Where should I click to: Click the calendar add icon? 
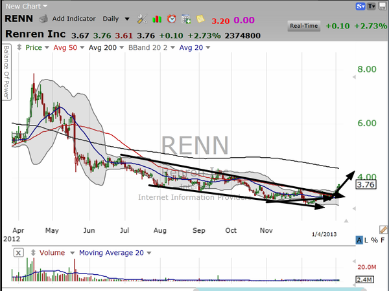[186, 19]
